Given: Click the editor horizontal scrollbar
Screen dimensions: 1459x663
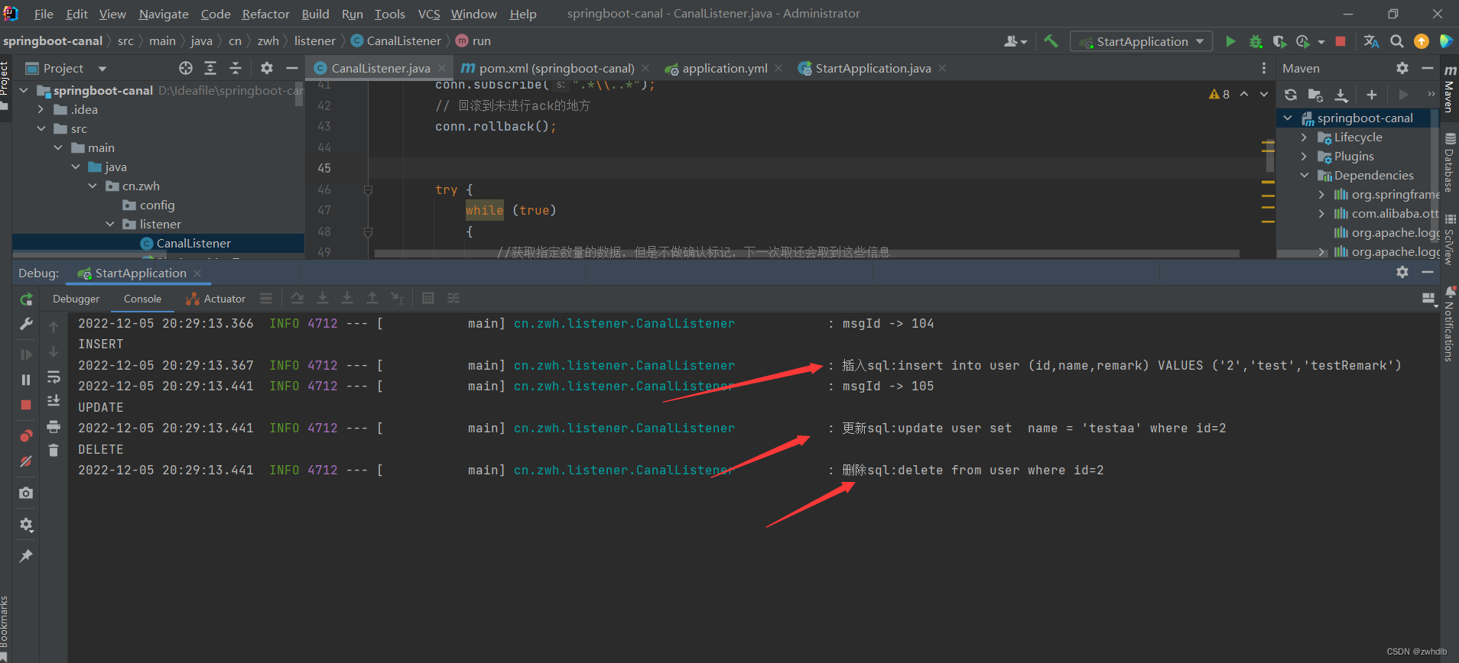Looking at the screenshot, I should point(807,254).
